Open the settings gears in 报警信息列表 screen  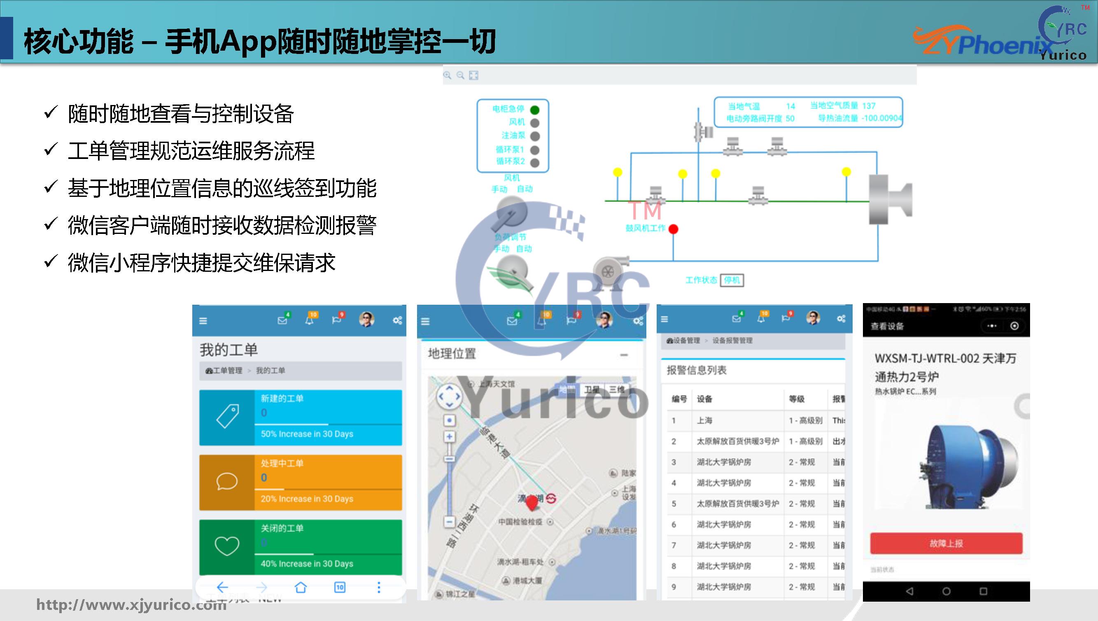841,319
